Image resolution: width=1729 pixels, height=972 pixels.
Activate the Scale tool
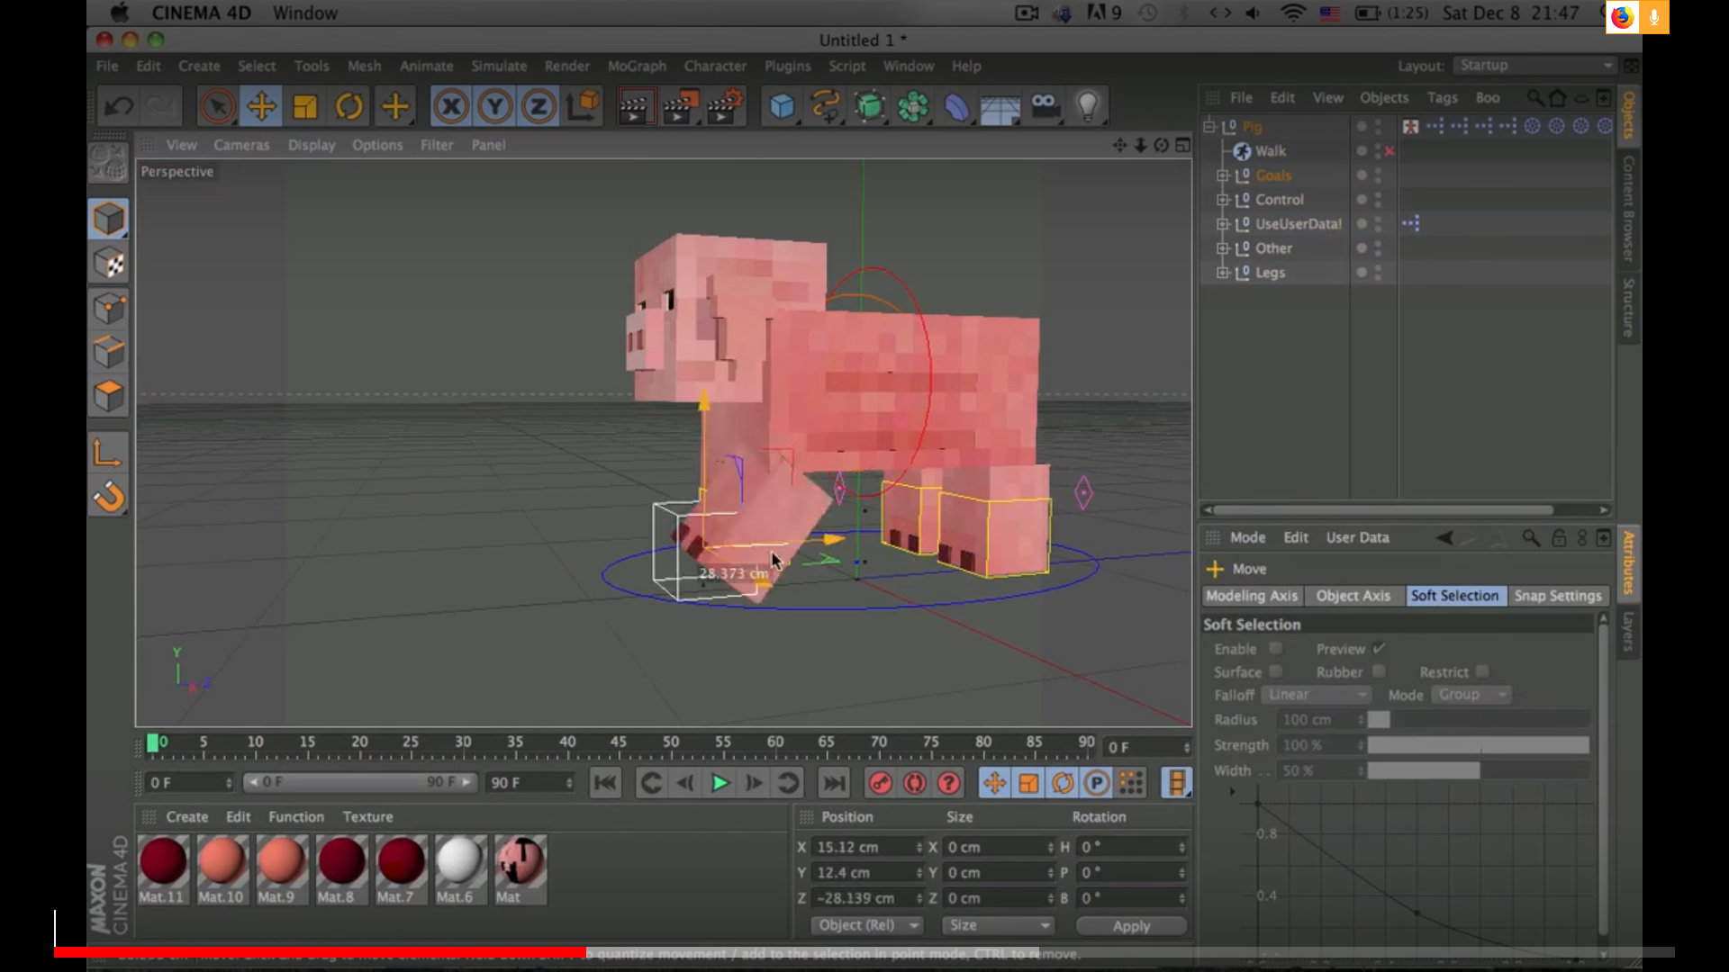305,107
